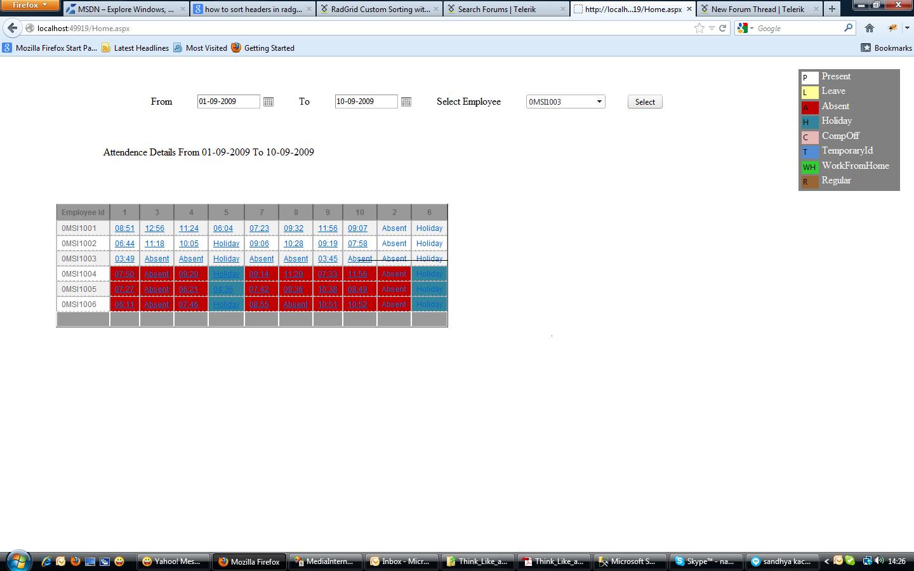
Task: Click the Switch Between Windows quick launch icon
Action: pyautogui.click(x=105, y=561)
